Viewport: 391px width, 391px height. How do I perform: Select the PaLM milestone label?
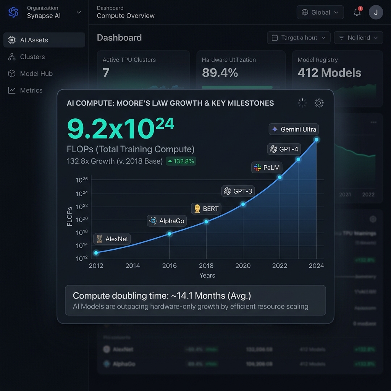(x=267, y=167)
